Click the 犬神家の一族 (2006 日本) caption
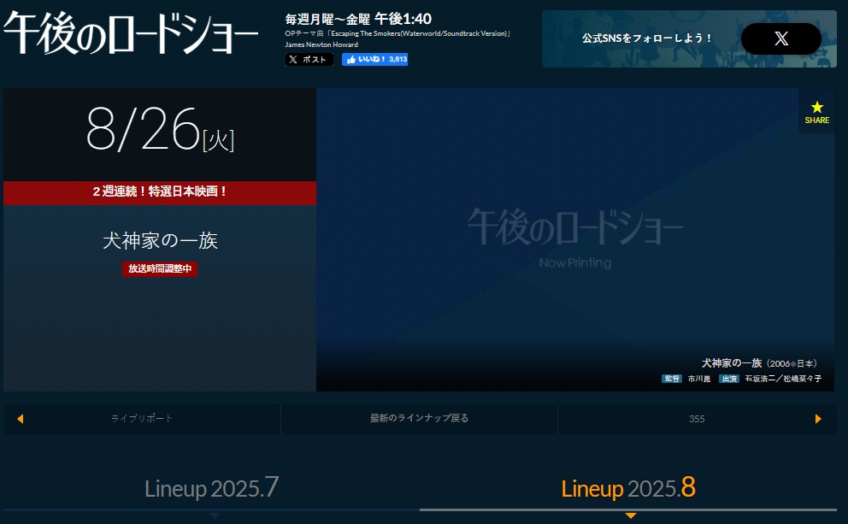The height and width of the screenshot is (524, 848). tap(761, 363)
